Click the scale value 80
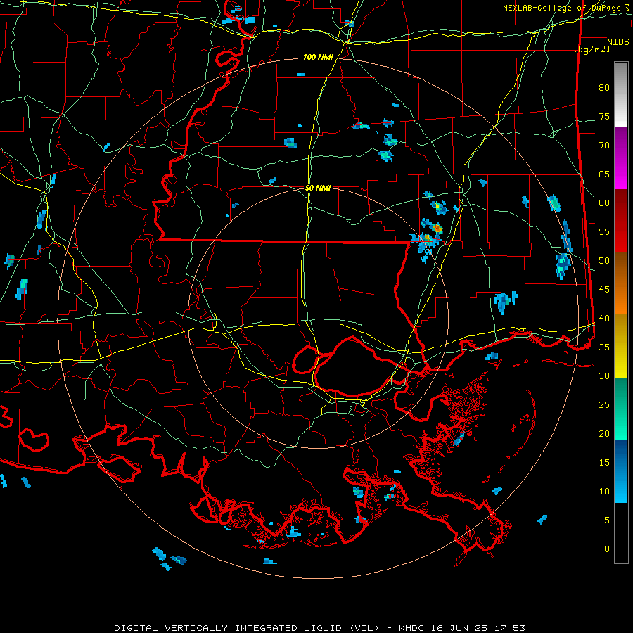The height and width of the screenshot is (633, 633). click(x=604, y=88)
